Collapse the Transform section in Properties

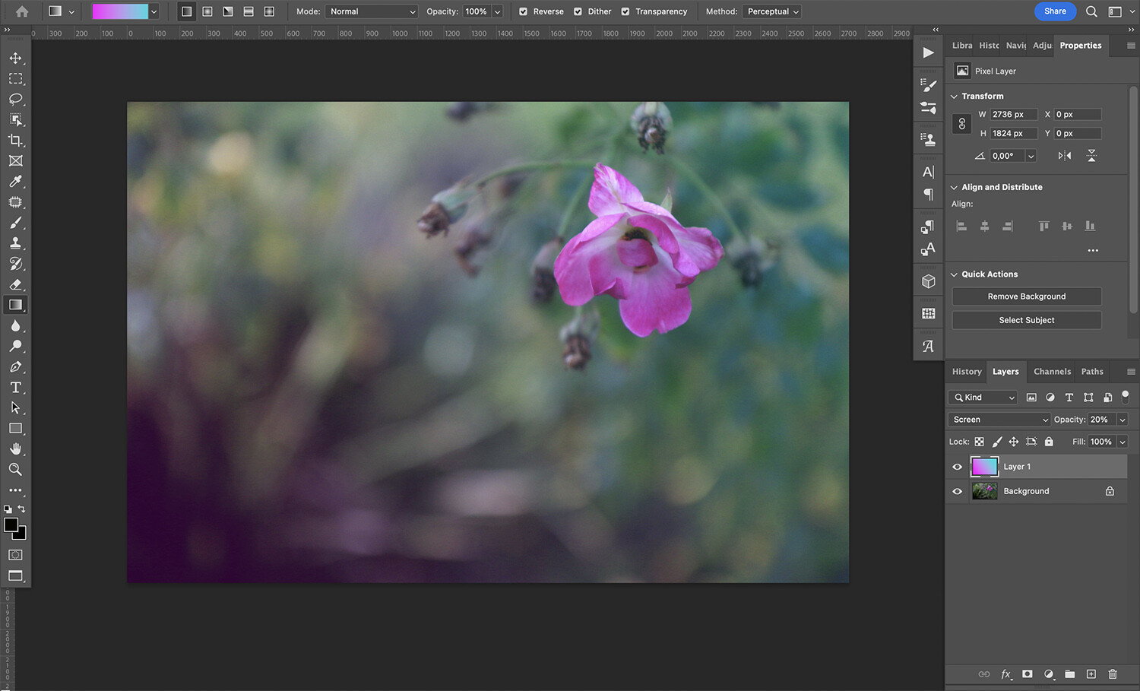[x=955, y=96]
